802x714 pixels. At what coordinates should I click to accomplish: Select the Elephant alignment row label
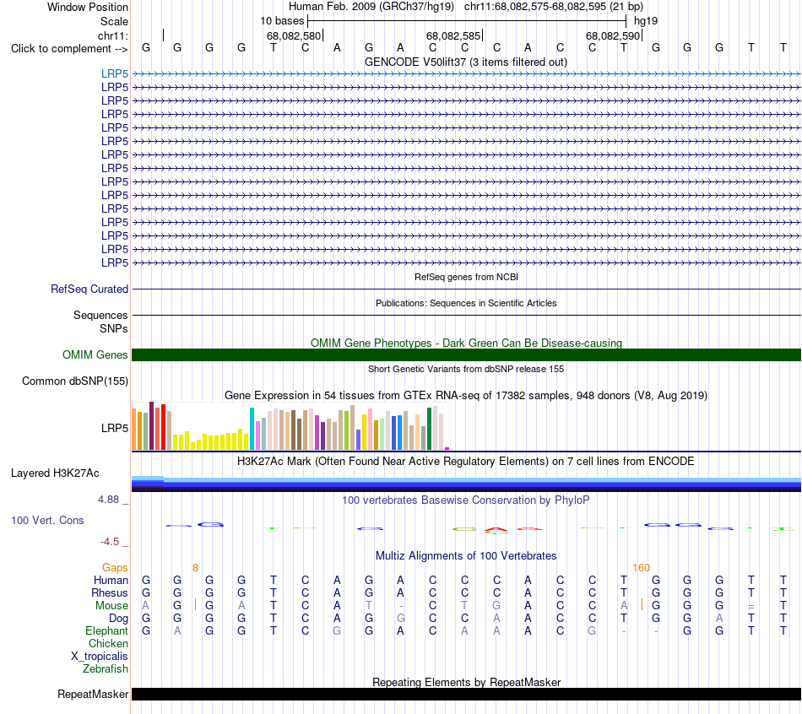106,630
